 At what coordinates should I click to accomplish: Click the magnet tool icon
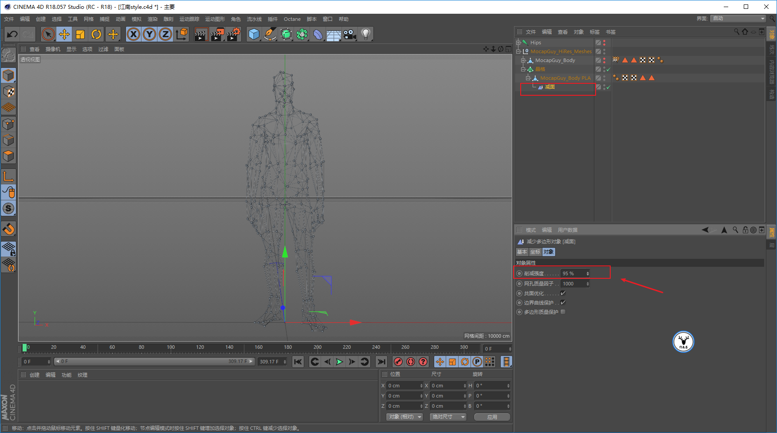point(8,229)
